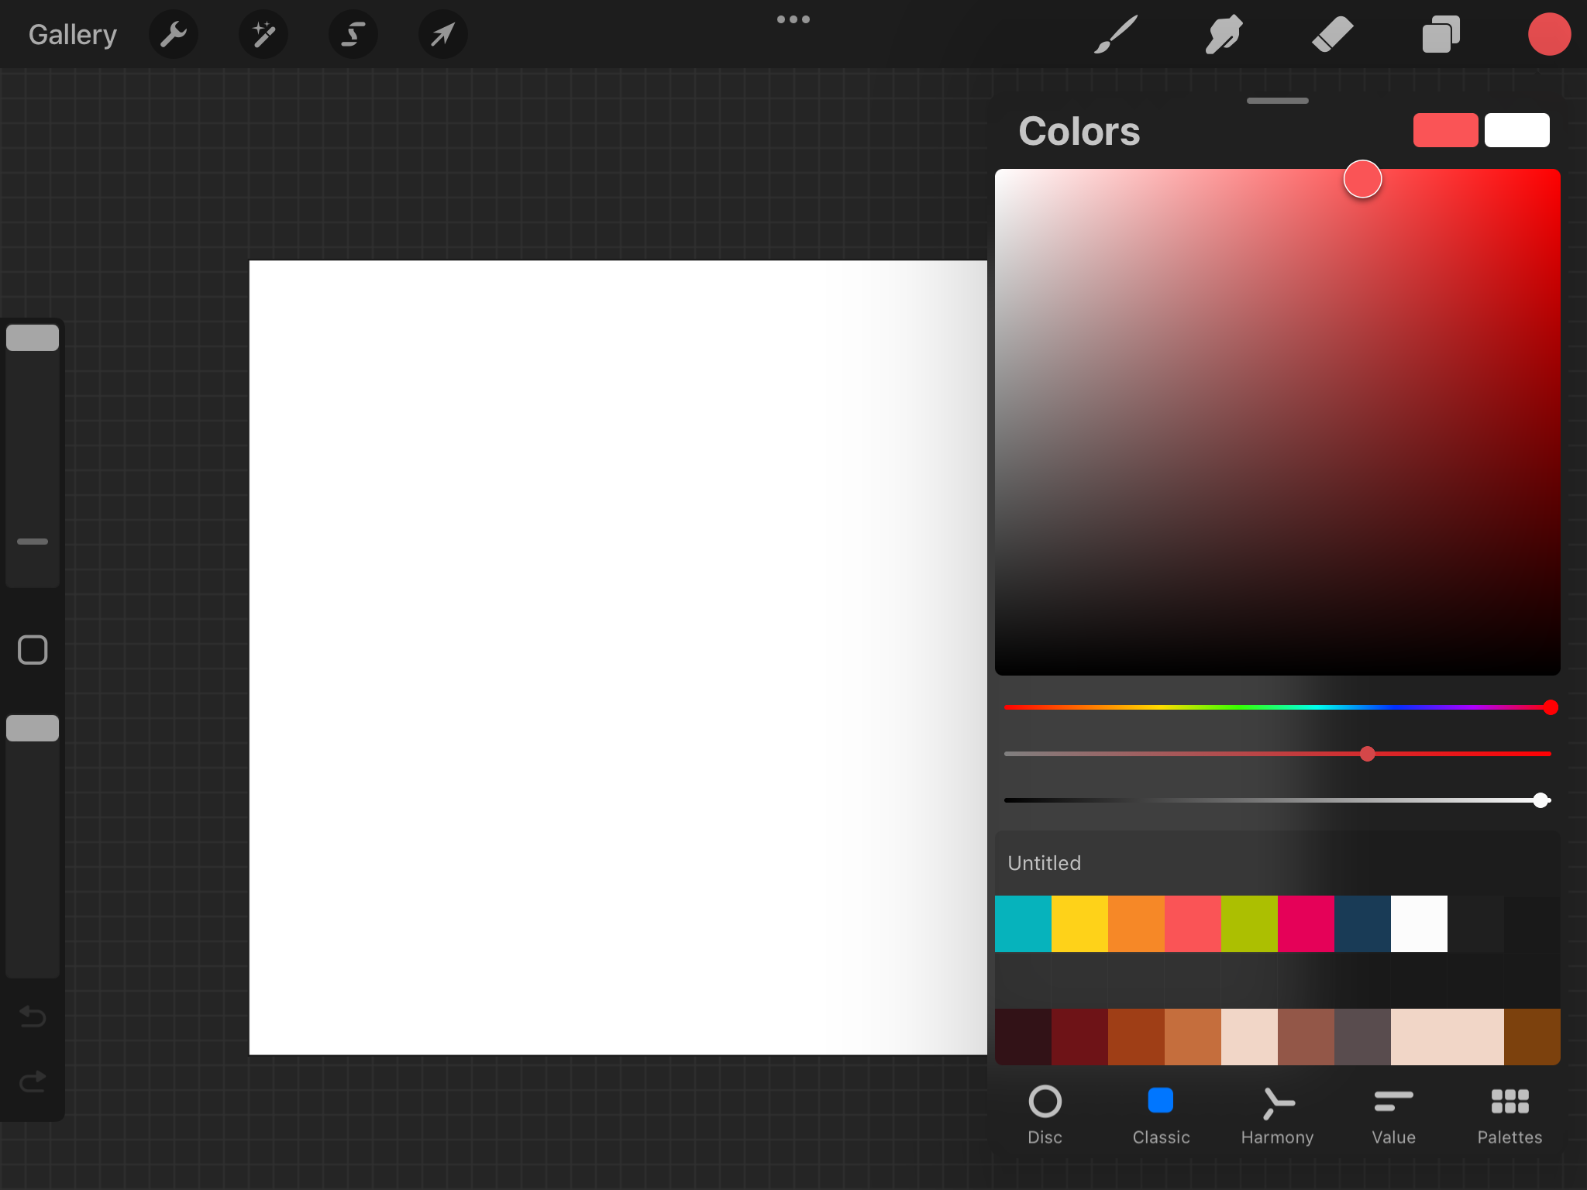Screen dimensions: 1587x1190
Task: Open the Palettes tab
Action: pos(1510,1115)
